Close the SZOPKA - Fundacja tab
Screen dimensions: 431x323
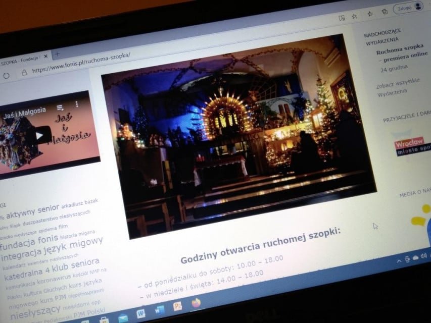(45, 57)
